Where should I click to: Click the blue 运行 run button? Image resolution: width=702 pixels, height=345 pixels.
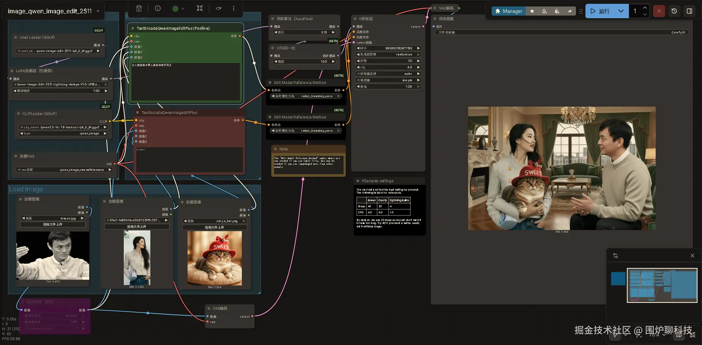pyautogui.click(x=599, y=11)
